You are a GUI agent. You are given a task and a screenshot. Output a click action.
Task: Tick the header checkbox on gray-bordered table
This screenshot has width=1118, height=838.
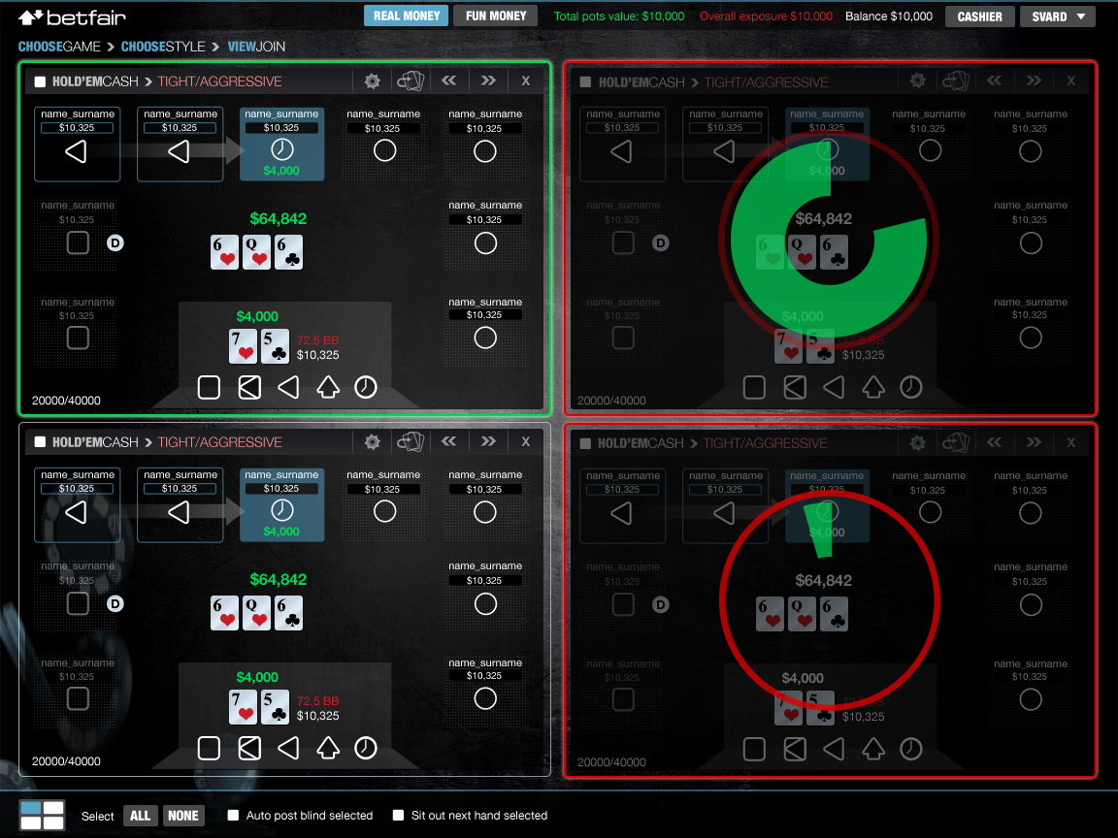click(40, 442)
